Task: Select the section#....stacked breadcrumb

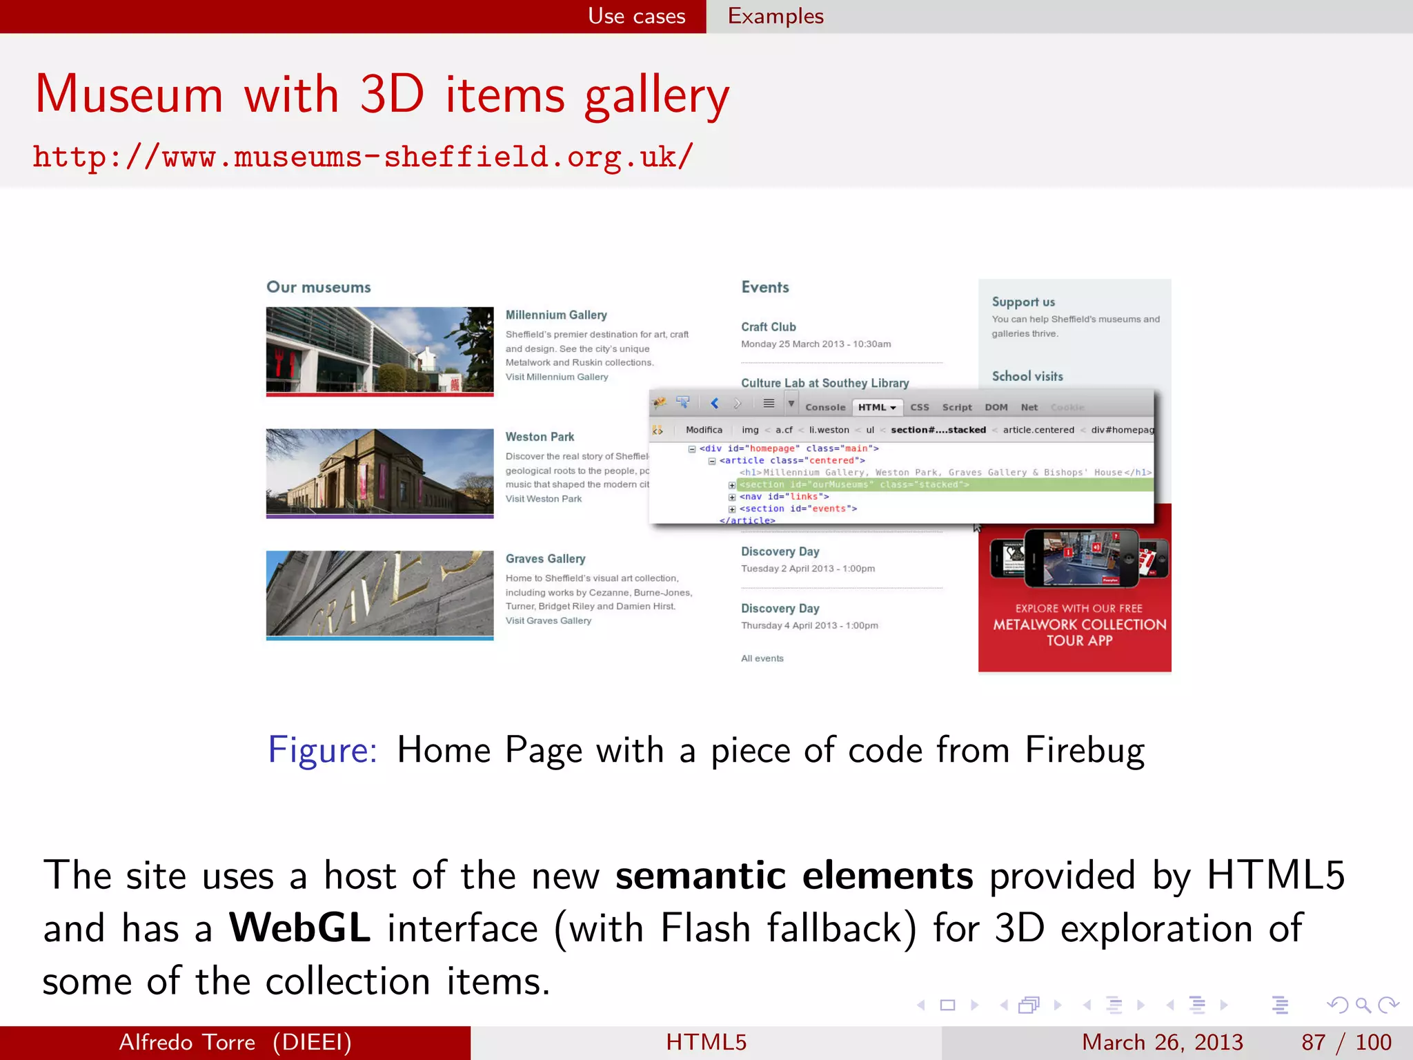Action: click(x=938, y=430)
